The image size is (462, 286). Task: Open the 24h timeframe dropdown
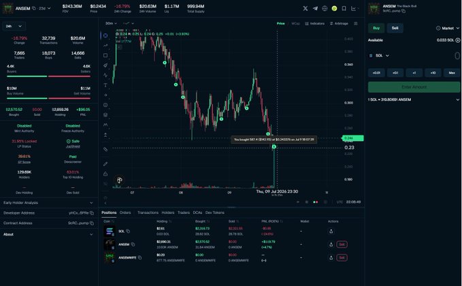[x=14, y=27]
